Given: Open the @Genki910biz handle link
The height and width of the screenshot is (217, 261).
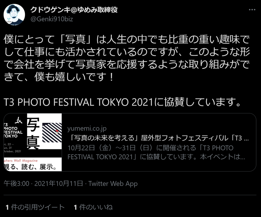Looking at the screenshot, I should 52,19.
